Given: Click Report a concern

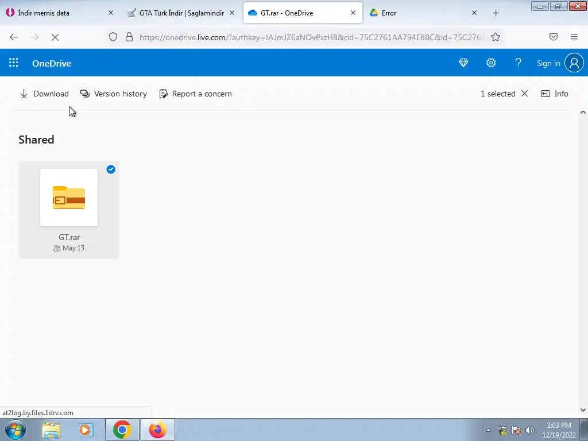Looking at the screenshot, I should pyautogui.click(x=195, y=94).
